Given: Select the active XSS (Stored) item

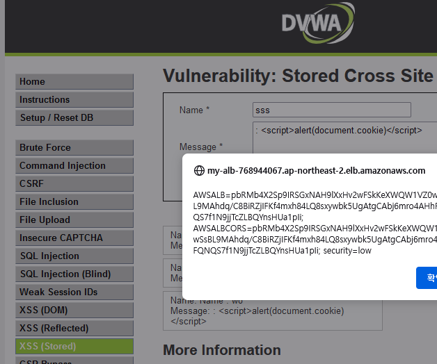Looking at the screenshot, I should click(74, 347).
